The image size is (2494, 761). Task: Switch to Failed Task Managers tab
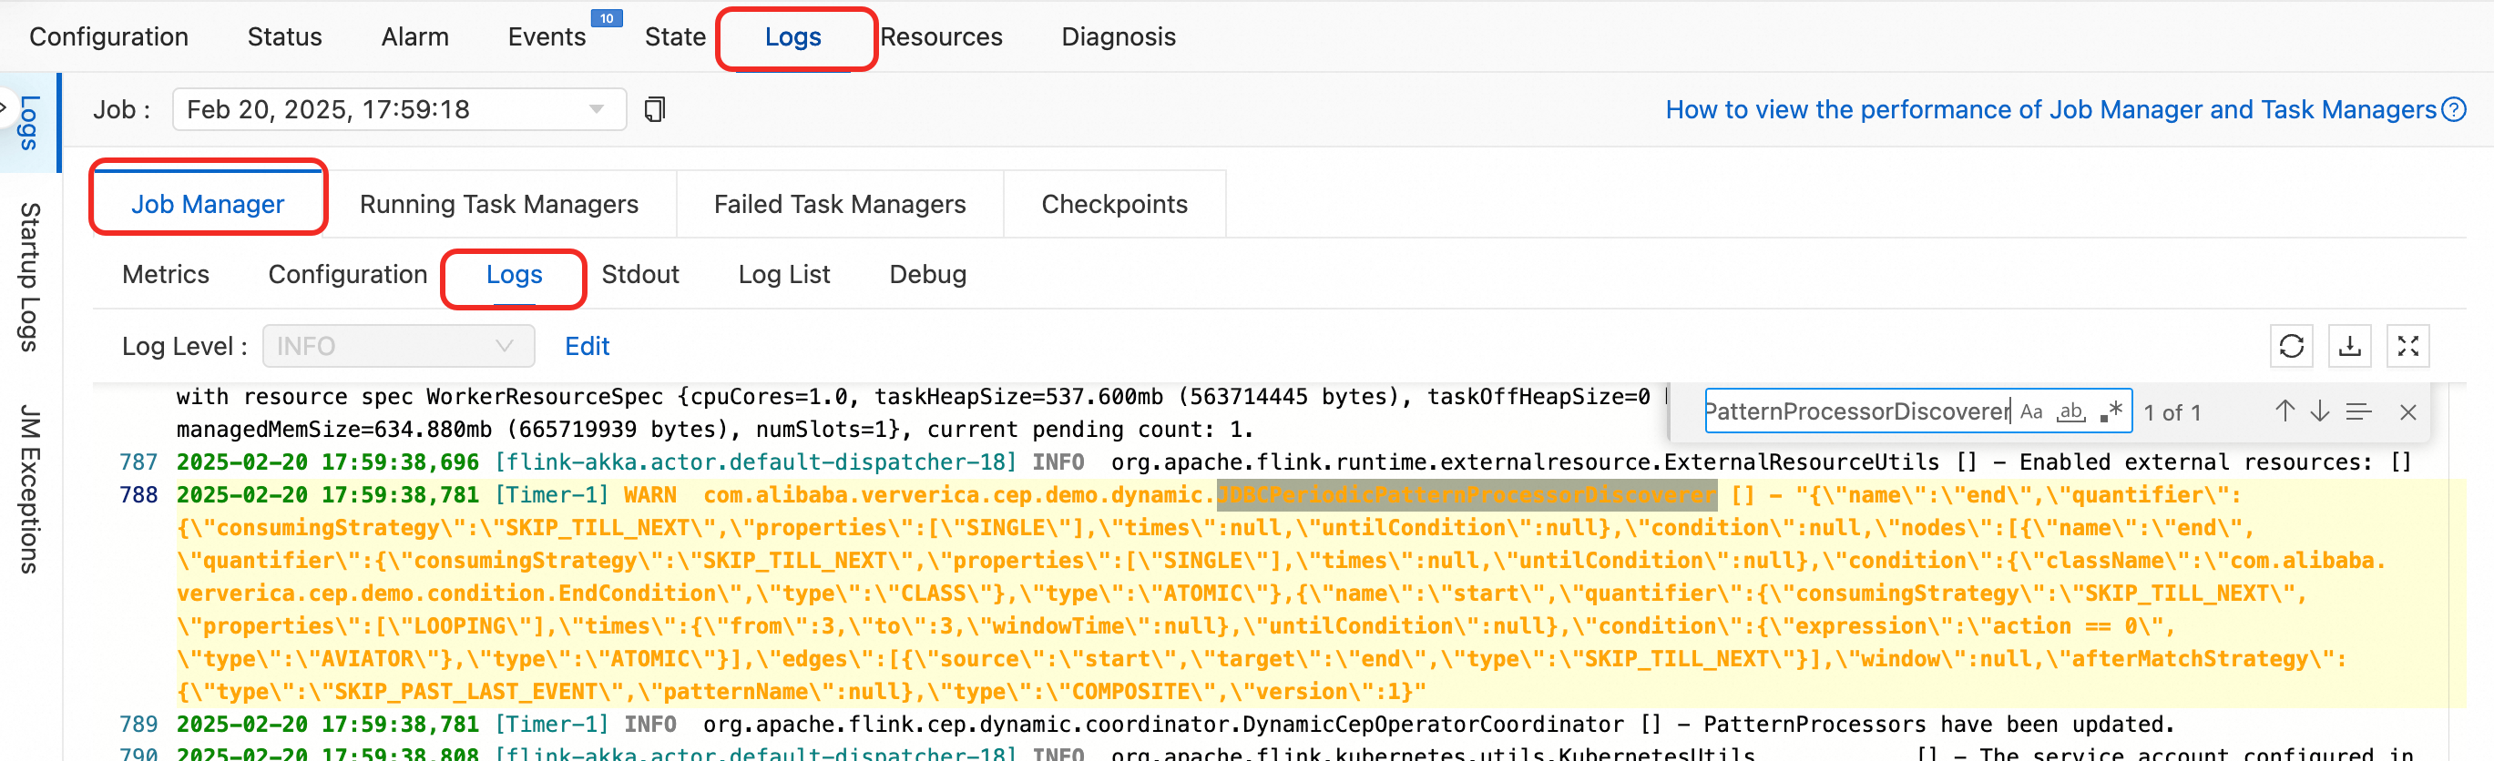tap(840, 204)
